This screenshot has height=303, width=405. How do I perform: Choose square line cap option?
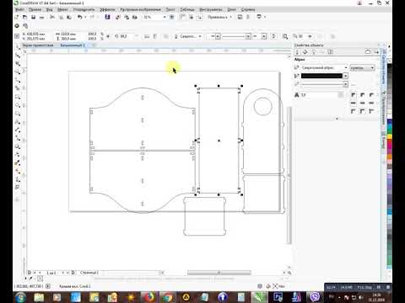coord(354,104)
